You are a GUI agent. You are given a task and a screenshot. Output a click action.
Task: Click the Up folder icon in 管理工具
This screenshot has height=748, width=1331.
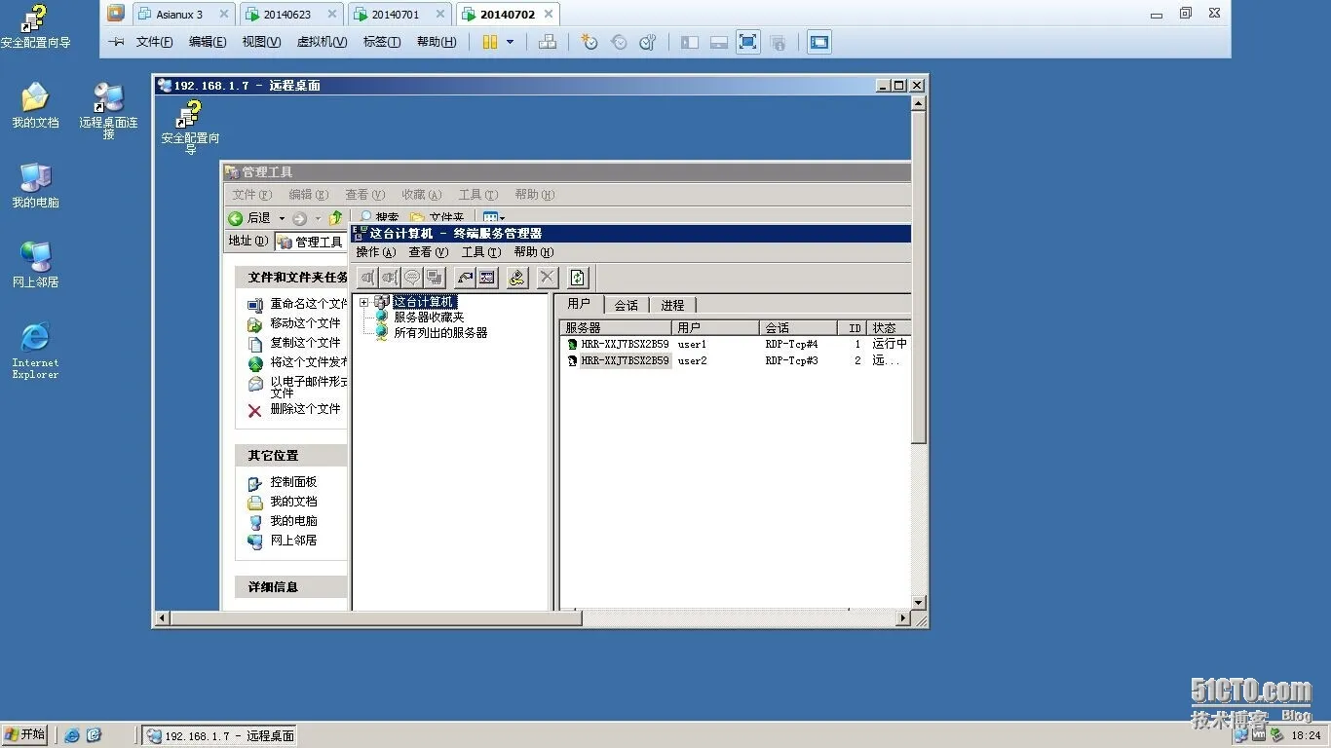click(x=336, y=218)
